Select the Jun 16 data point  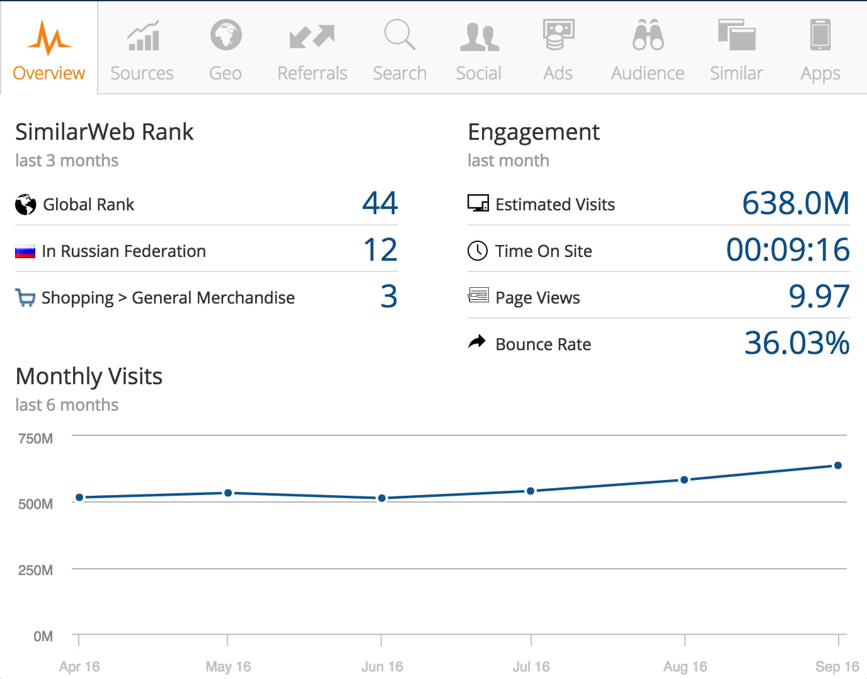[382, 498]
